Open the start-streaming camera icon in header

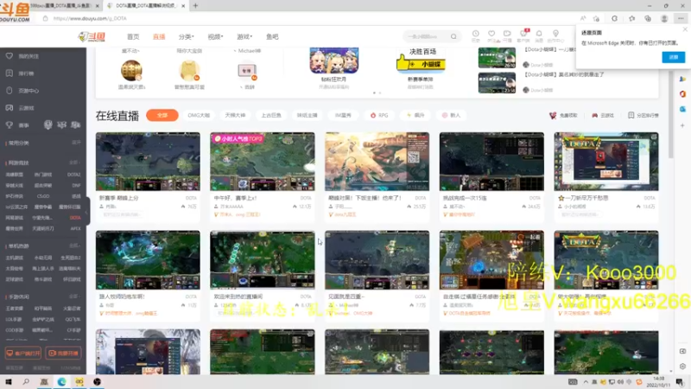(x=507, y=34)
